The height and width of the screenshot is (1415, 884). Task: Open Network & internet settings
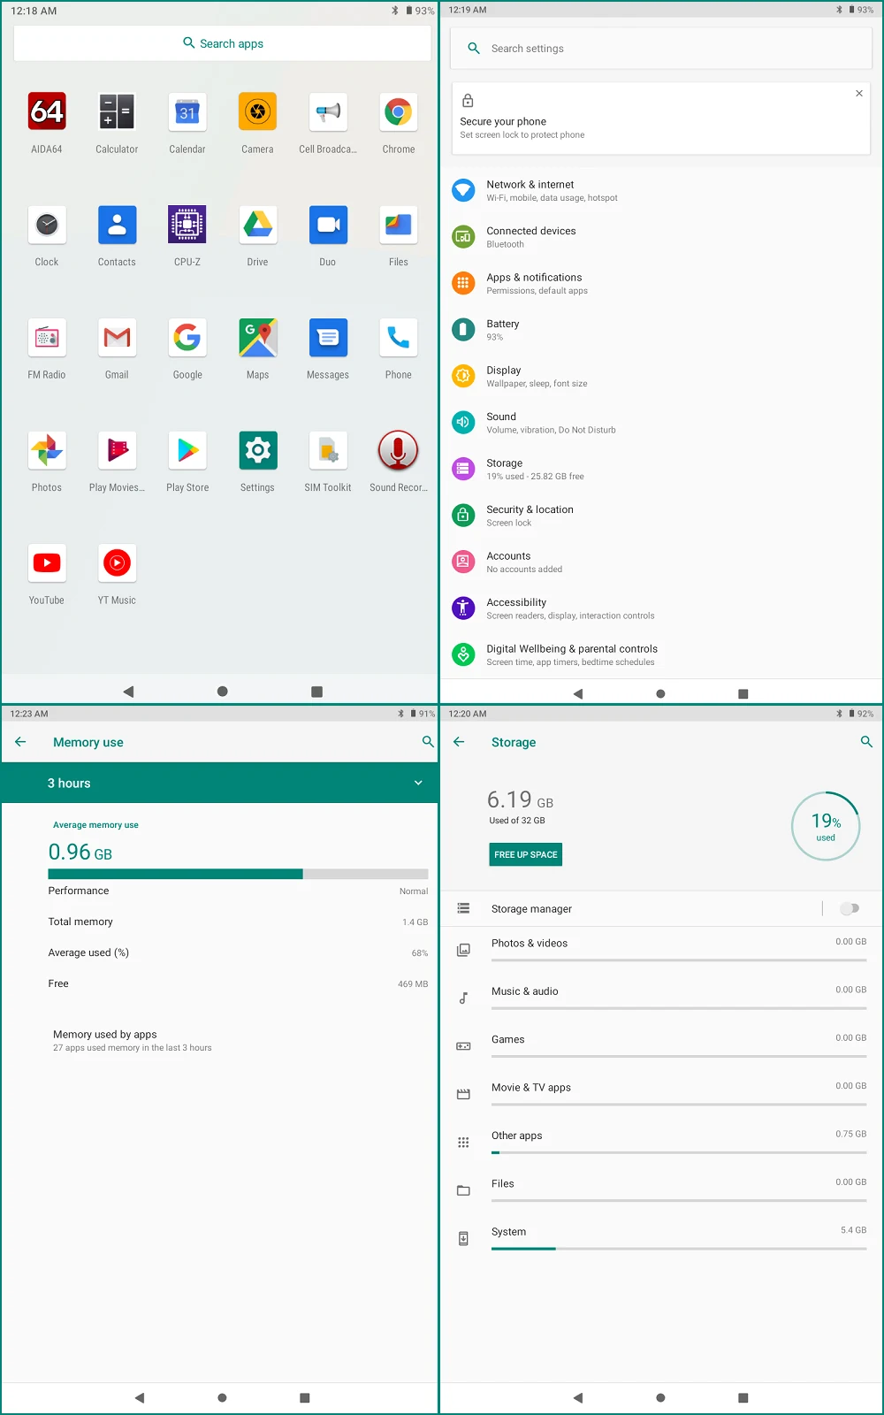(661, 190)
